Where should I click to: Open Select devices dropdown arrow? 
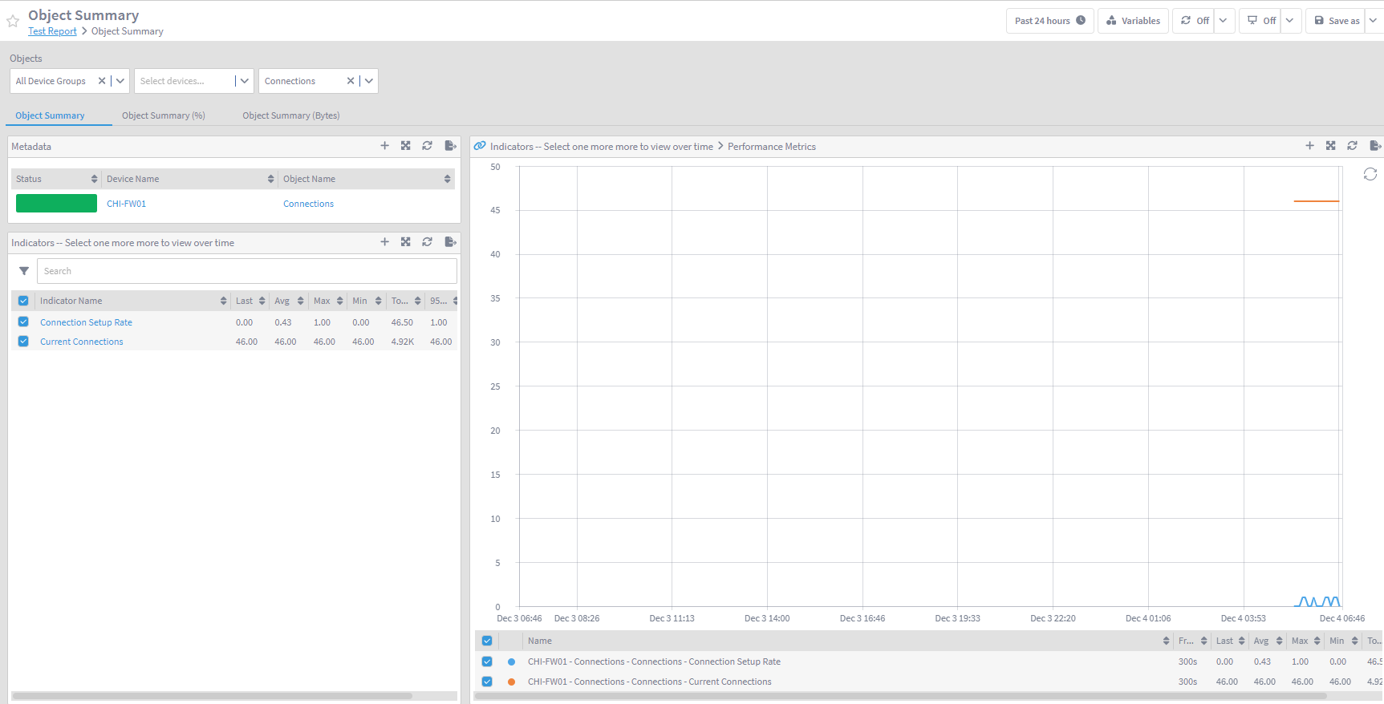245,81
